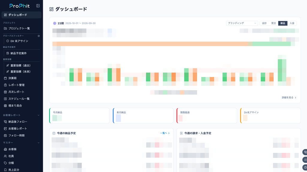Click 詳細を見る link
The width and height of the screenshot is (307, 172).
289,98
